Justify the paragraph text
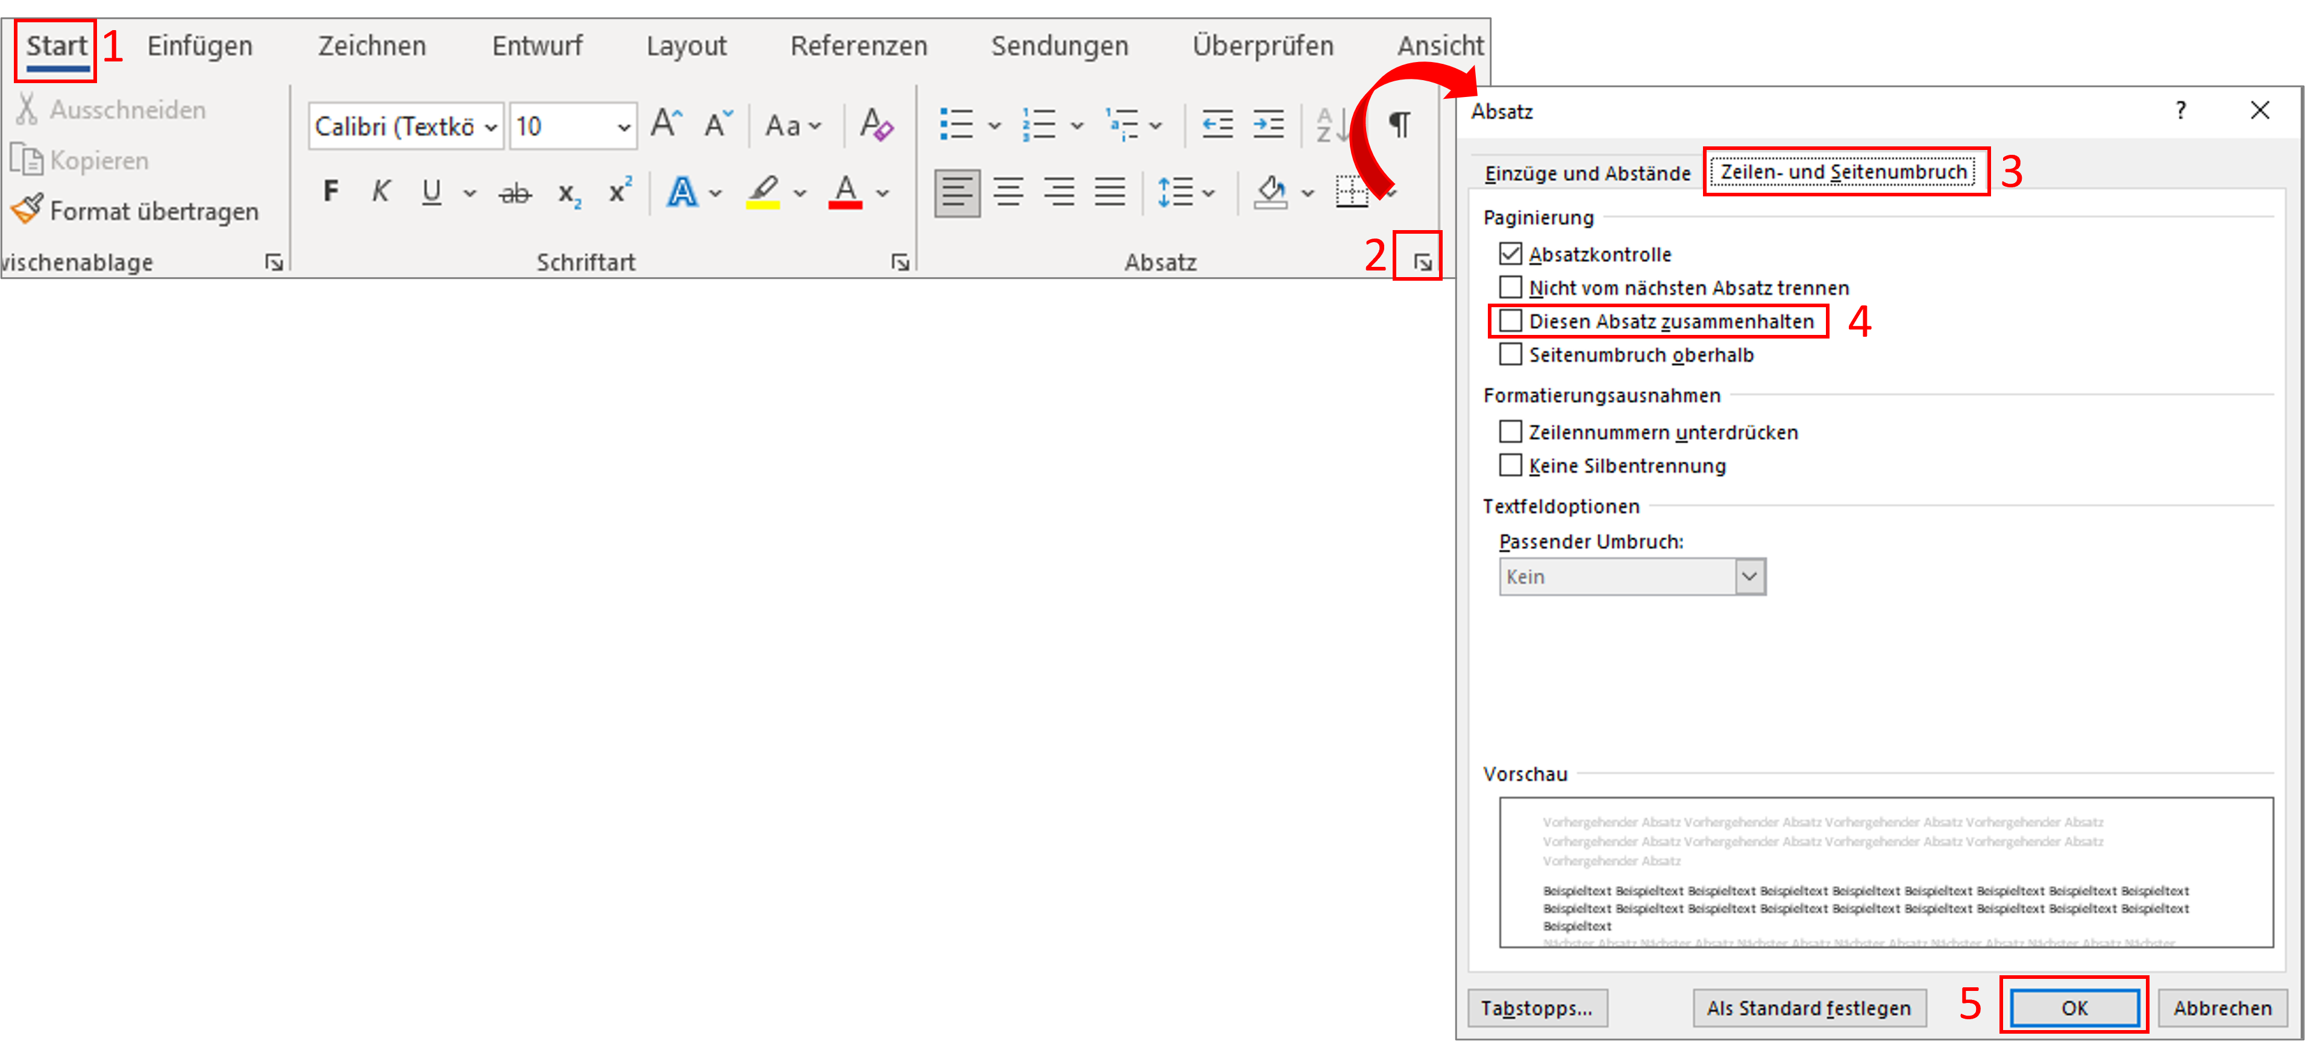 (1111, 192)
